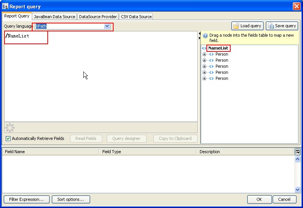Confirm with the OK button

coord(259,199)
